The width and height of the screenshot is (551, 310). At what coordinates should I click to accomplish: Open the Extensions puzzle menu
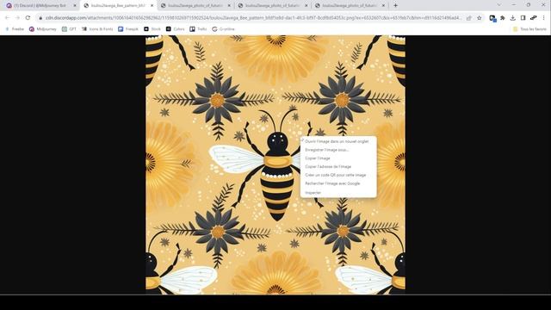coord(503,18)
